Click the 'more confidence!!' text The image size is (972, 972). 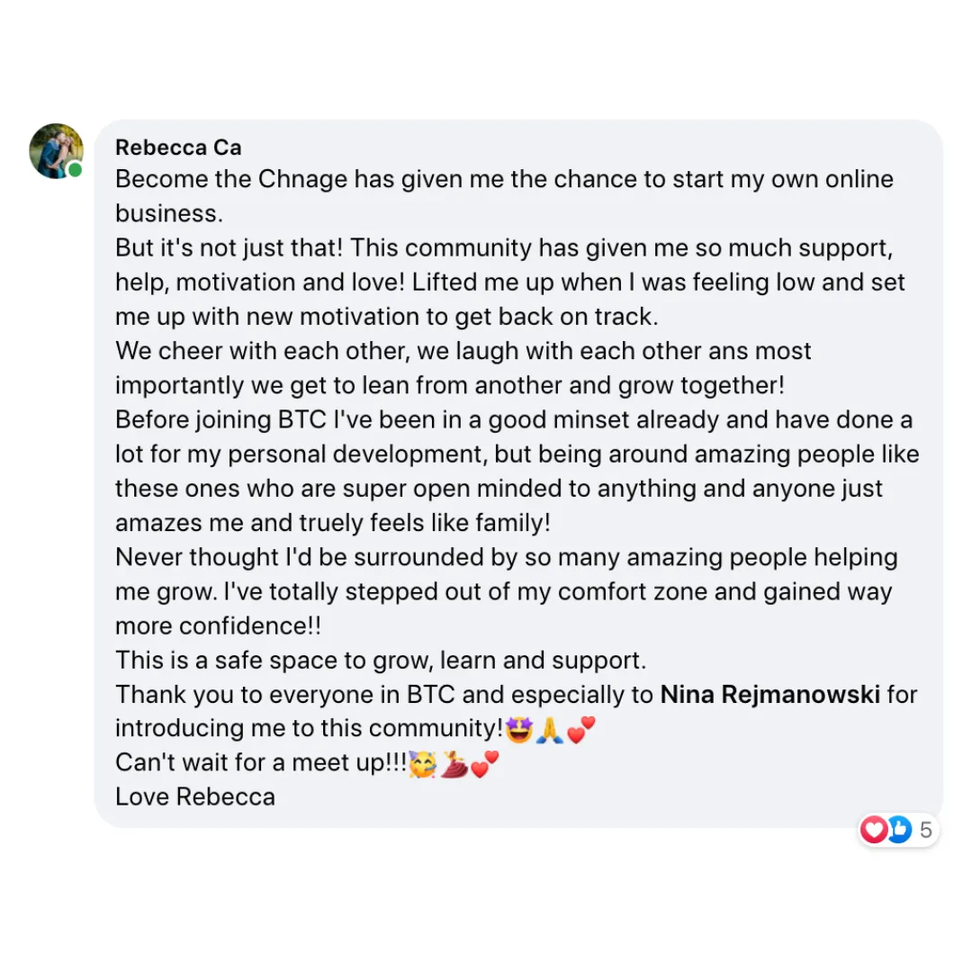tap(218, 626)
